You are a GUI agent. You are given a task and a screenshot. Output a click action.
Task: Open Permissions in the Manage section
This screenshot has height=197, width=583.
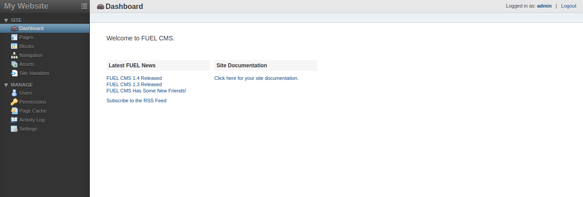point(45,102)
